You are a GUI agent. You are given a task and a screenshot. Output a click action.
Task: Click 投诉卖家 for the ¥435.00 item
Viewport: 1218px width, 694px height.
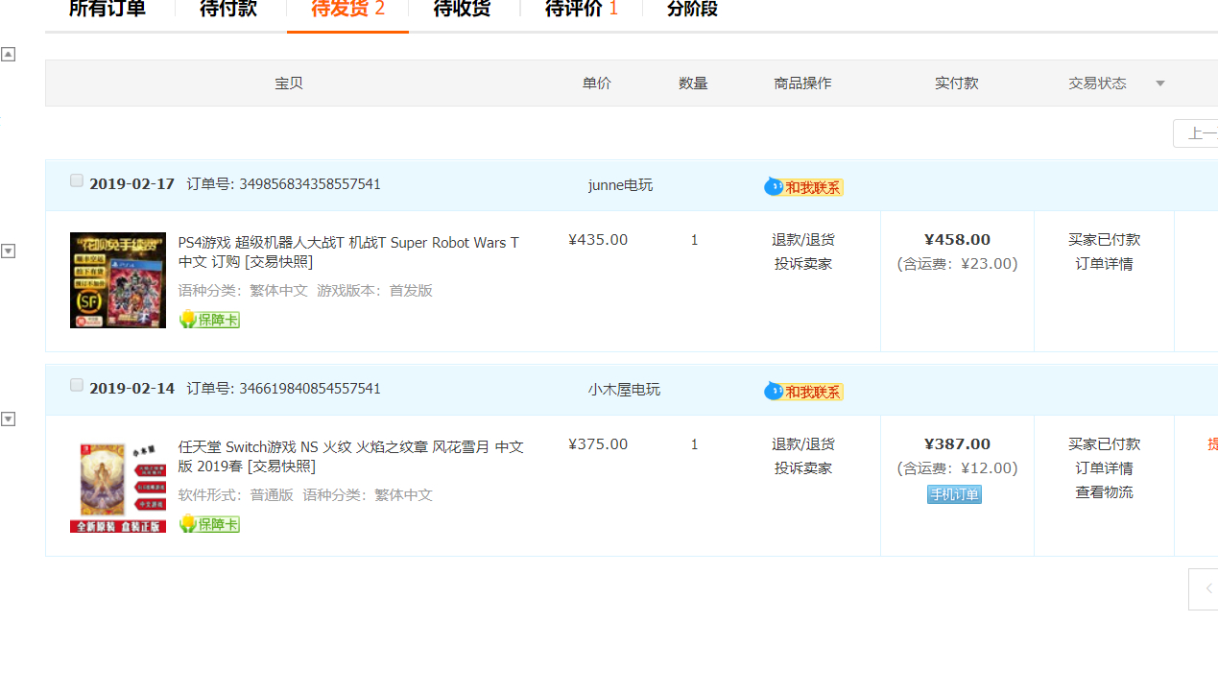[x=803, y=264]
